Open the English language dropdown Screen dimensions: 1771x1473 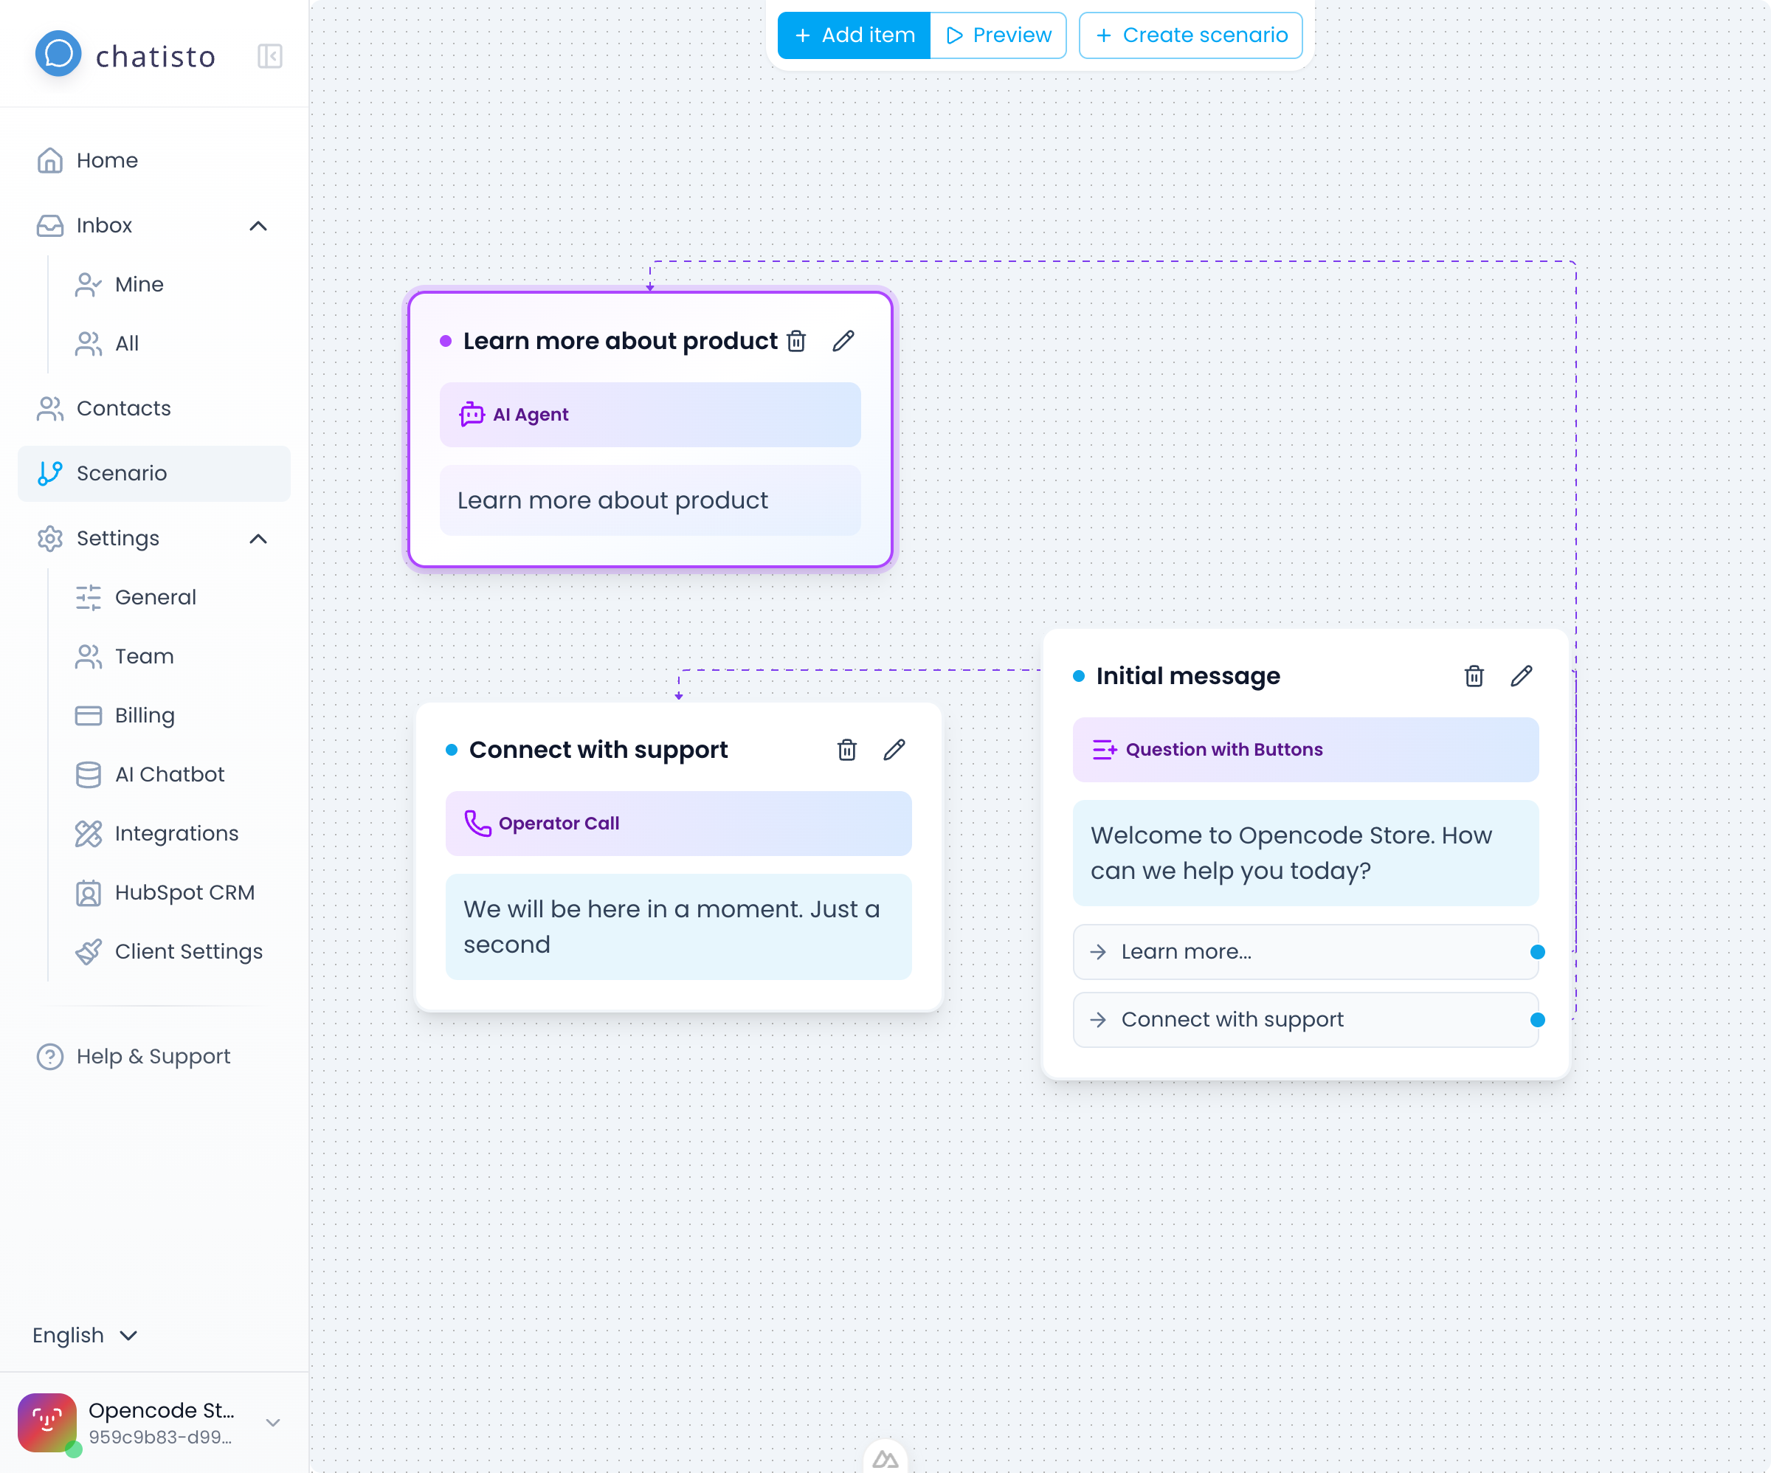pyautogui.click(x=84, y=1335)
